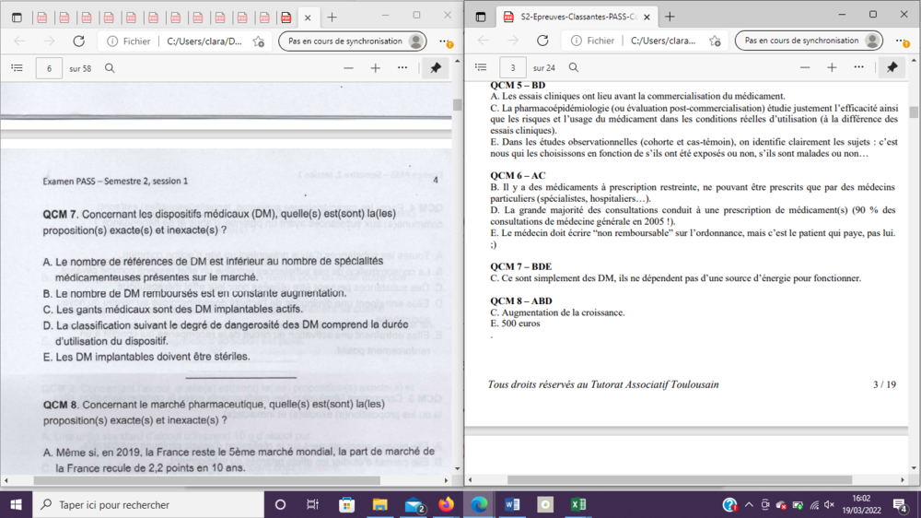Image resolution: width=921 pixels, height=518 pixels.
Task: Click sync status profile button in left window
Action: pyautogui.click(x=354, y=41)
